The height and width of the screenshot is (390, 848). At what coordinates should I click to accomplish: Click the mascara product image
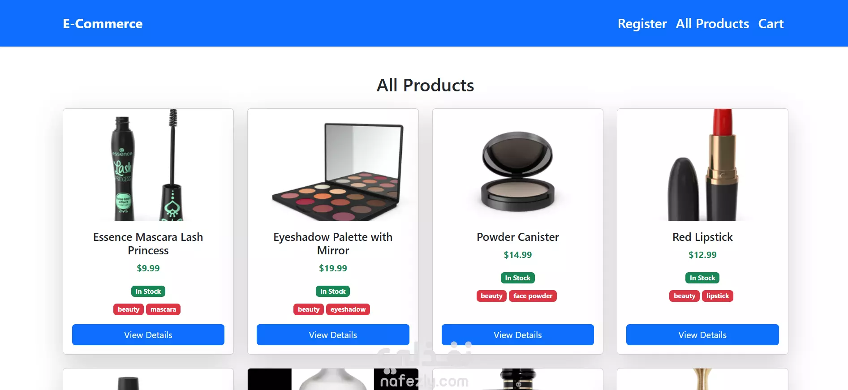tap(148, 165)
